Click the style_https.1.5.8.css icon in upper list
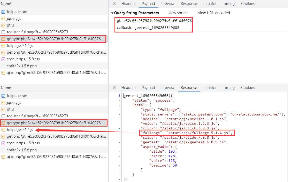 pos(3,59)
